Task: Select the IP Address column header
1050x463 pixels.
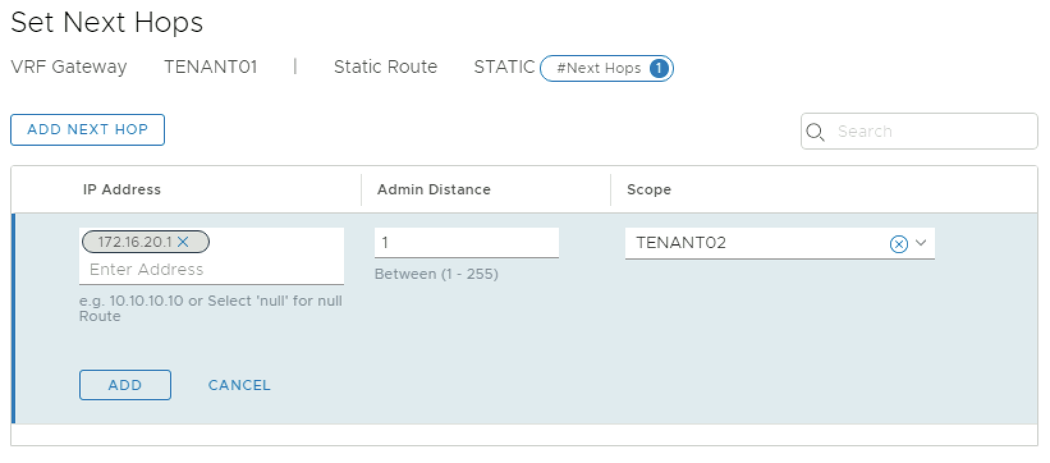Action: 121,189
